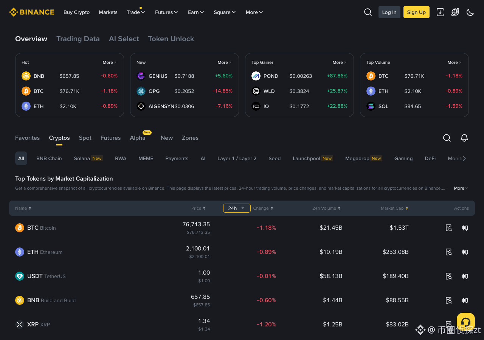
Task: Toggle dark mode moon icon
Action: [470, 12]
